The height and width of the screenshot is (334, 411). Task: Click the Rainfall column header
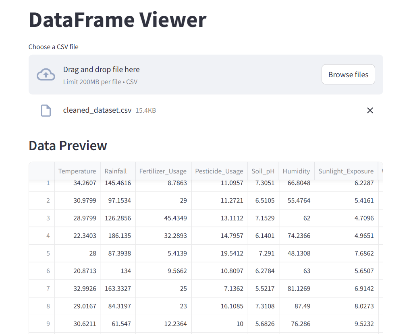pos(118,171)
